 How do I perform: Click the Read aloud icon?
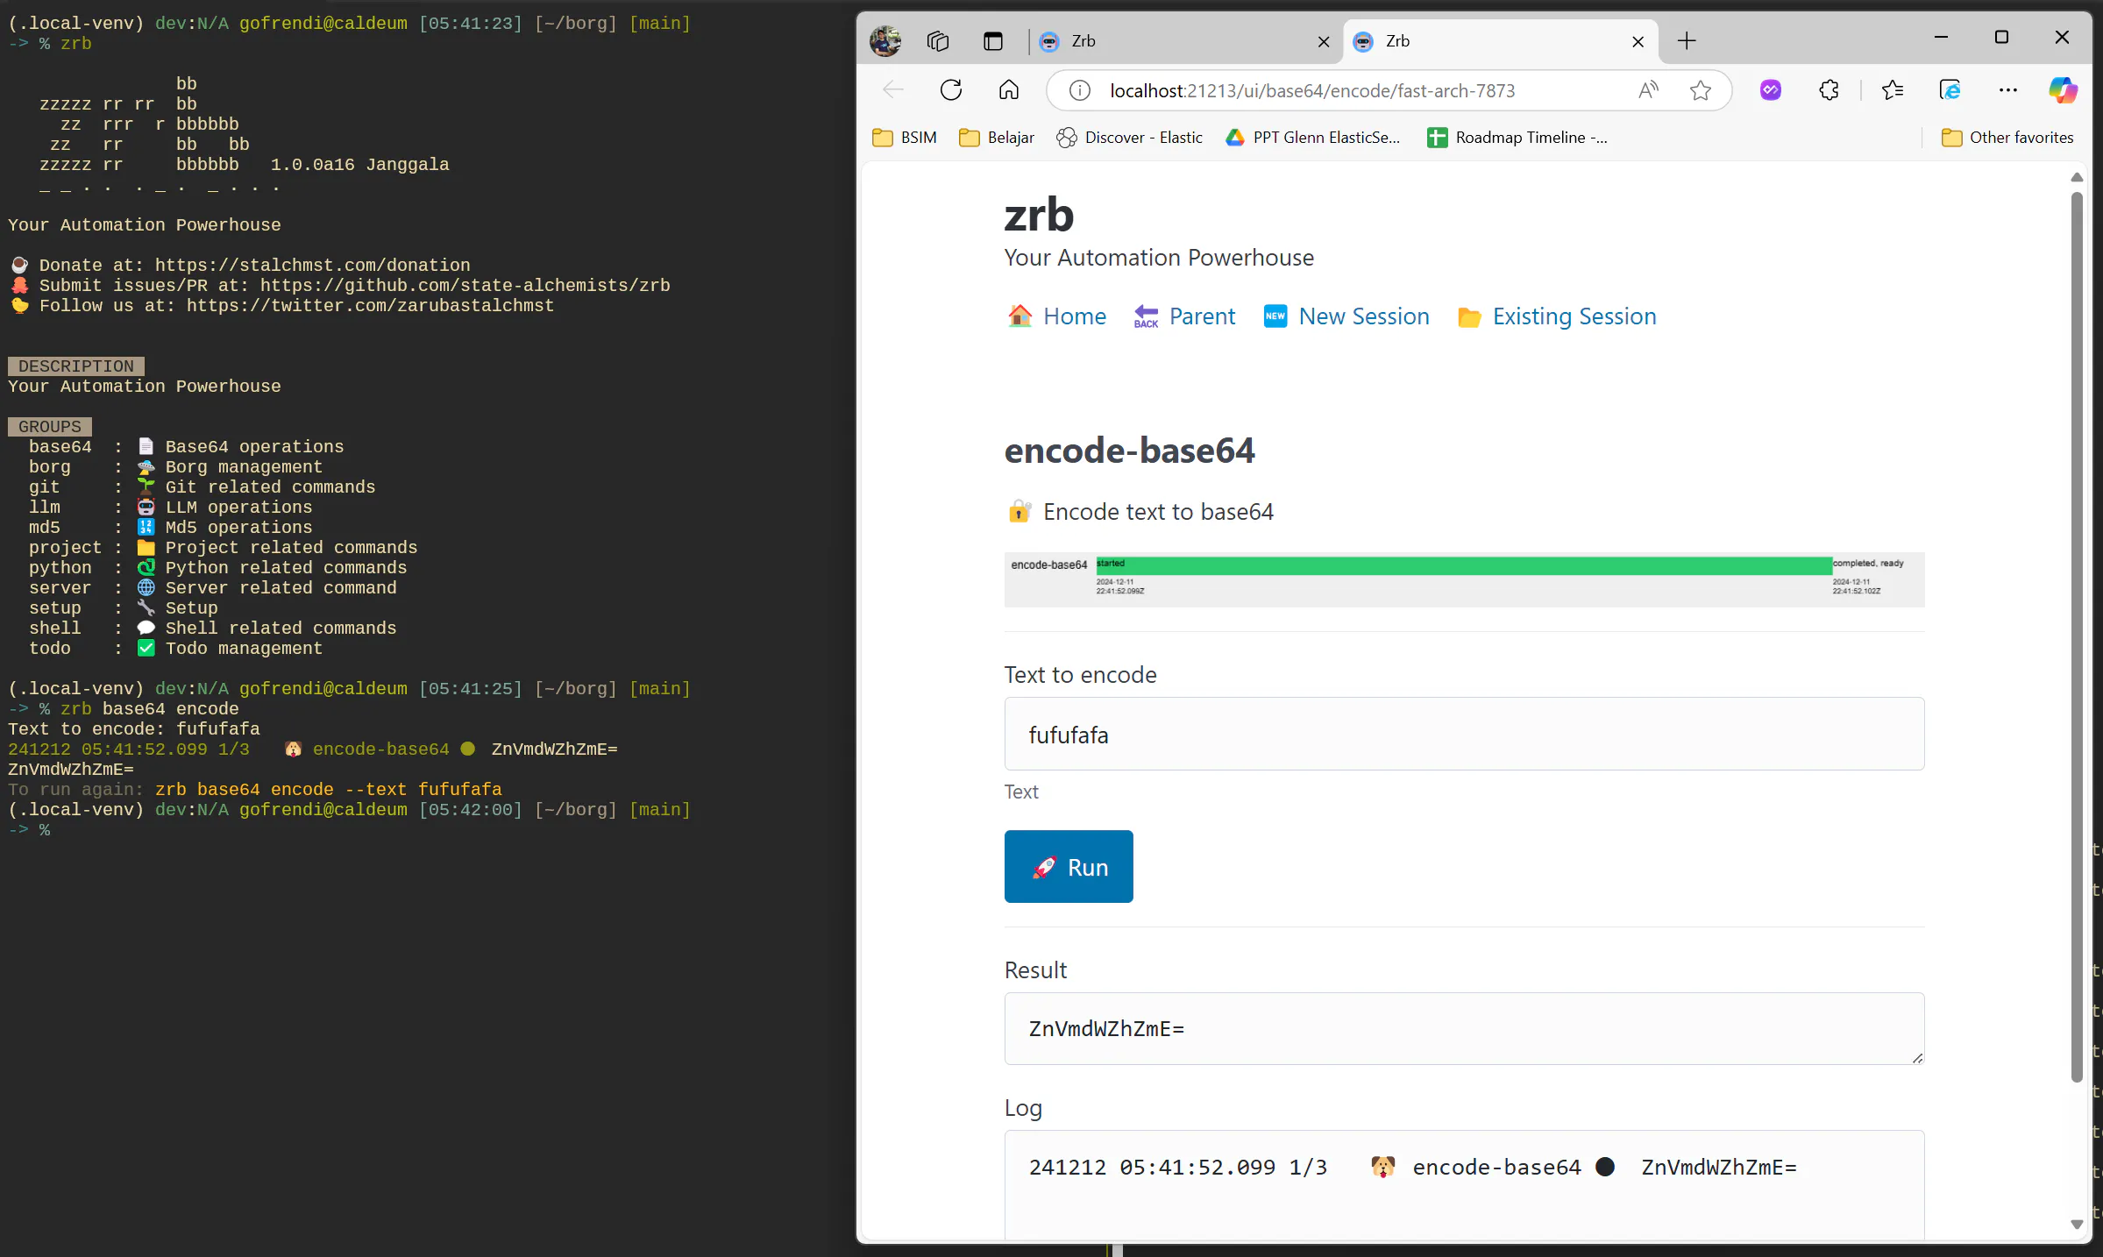tap(1648, 90)
